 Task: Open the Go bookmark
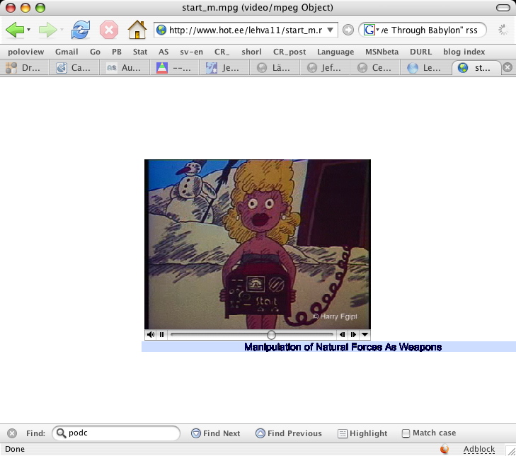tap(95, 52)
